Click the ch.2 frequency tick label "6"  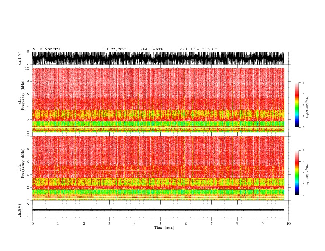click(x=28, y=162)
